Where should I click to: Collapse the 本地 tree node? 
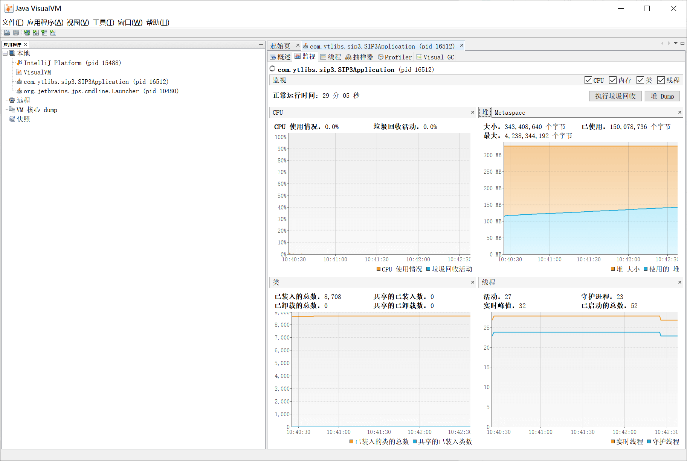click(x=5, y=53)
